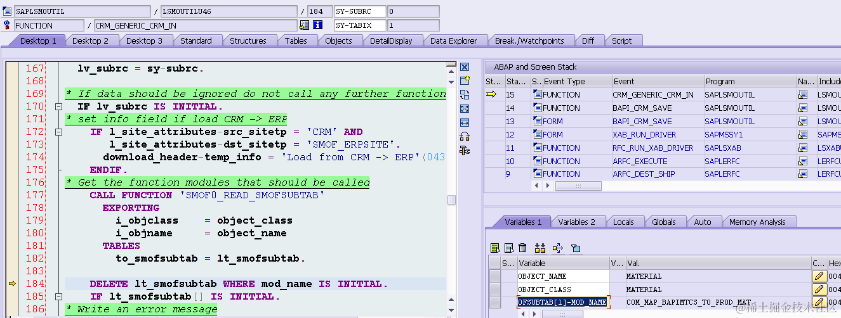Click navigation icon in ARFC_EXECUTE stack row
The width and height of the screenshot is (841, 318).
tap(803, 162)
